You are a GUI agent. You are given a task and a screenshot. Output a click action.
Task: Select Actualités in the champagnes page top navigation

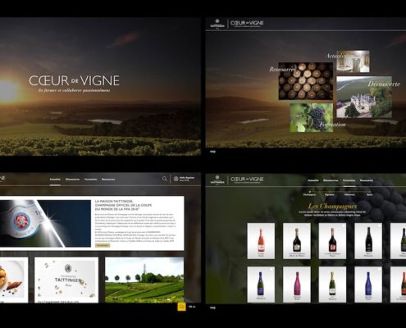[x=313, y=180]
